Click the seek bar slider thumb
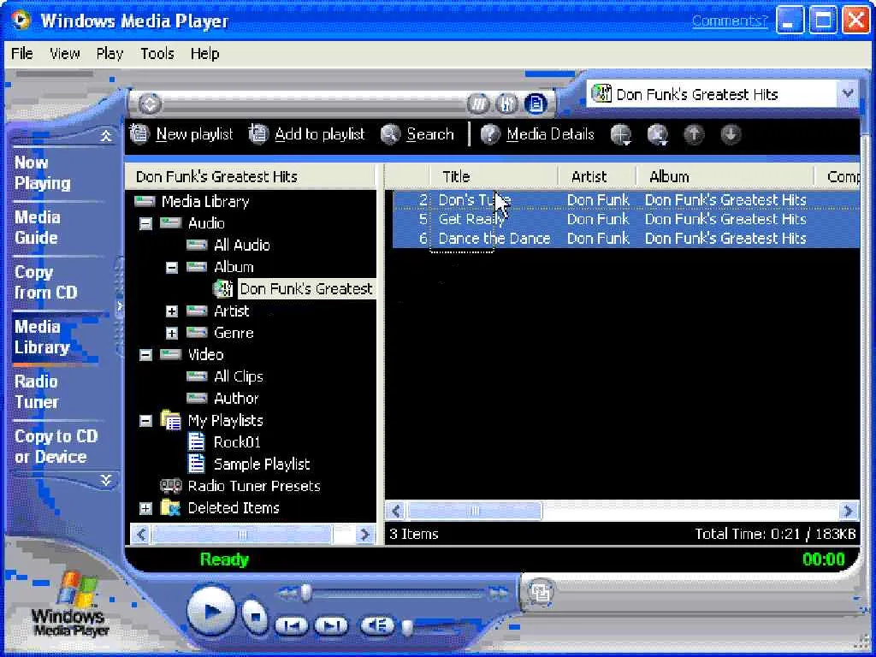Screen dimensions: 876x657 click(x=305, y=593)
